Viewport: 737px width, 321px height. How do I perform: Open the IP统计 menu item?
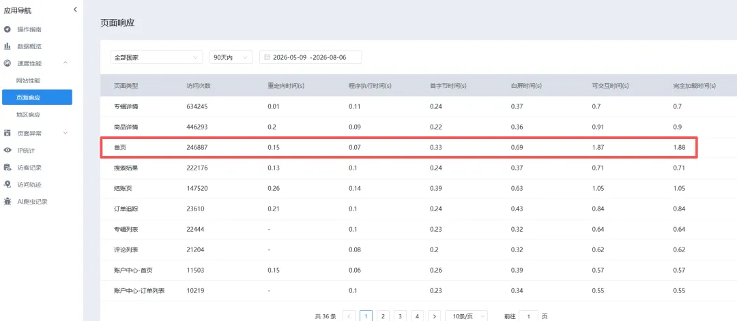[x=26, y=151]
